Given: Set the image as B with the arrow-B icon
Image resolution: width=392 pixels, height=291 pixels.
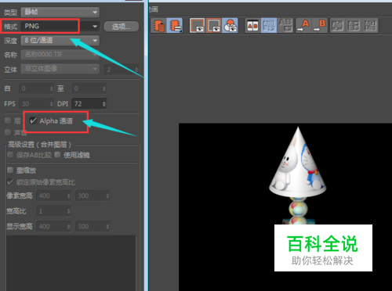Looking at the screenshot, I should (x=320, y=26).
